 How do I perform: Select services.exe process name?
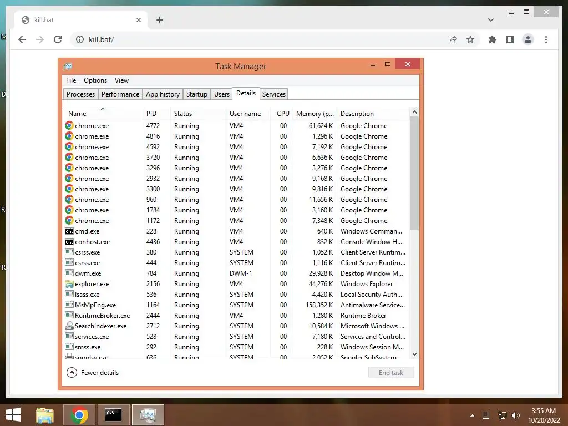coord(92,337)
